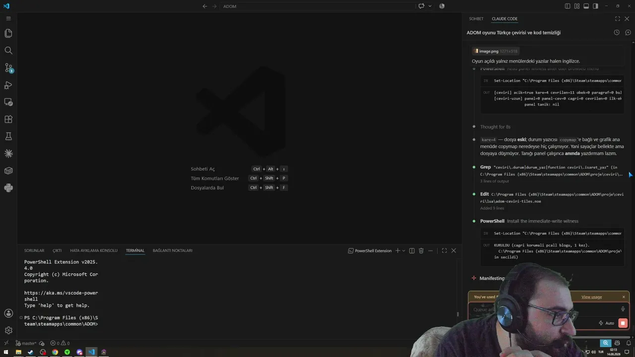Screen dimensions: 635x357
Task: Go back with the title bar arrow
Action: click(205, 6)
